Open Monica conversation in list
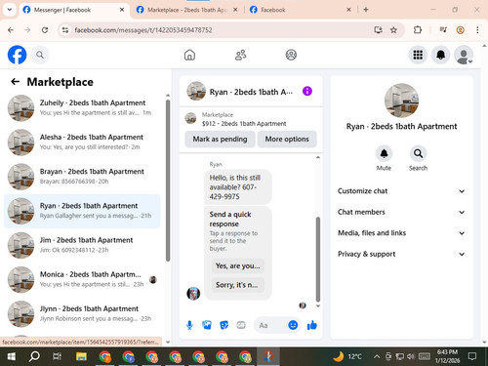 pos(82,279)
